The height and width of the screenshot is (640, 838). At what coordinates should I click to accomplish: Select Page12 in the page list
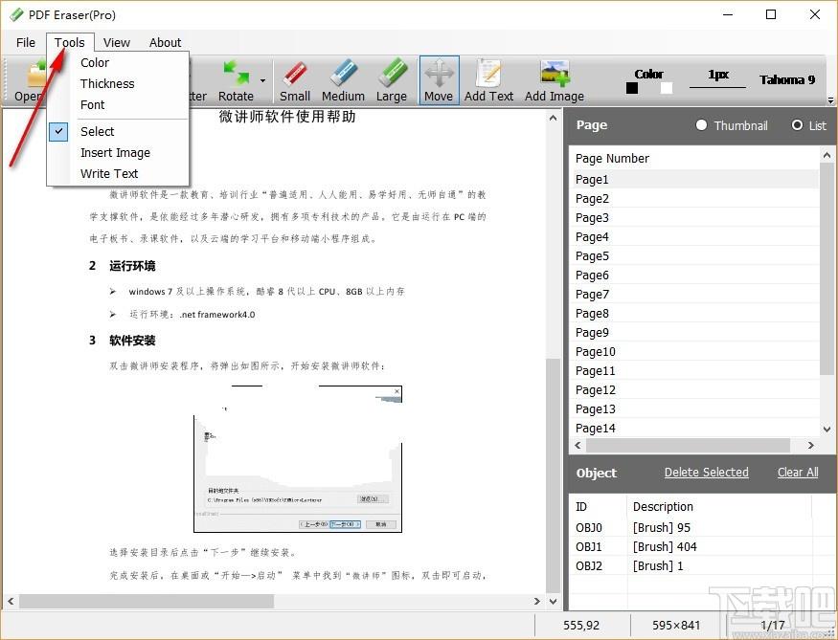[694, 390]
